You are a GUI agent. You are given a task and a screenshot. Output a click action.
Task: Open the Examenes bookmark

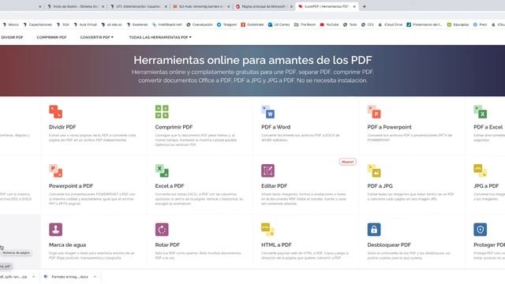[x=137, y=24]
